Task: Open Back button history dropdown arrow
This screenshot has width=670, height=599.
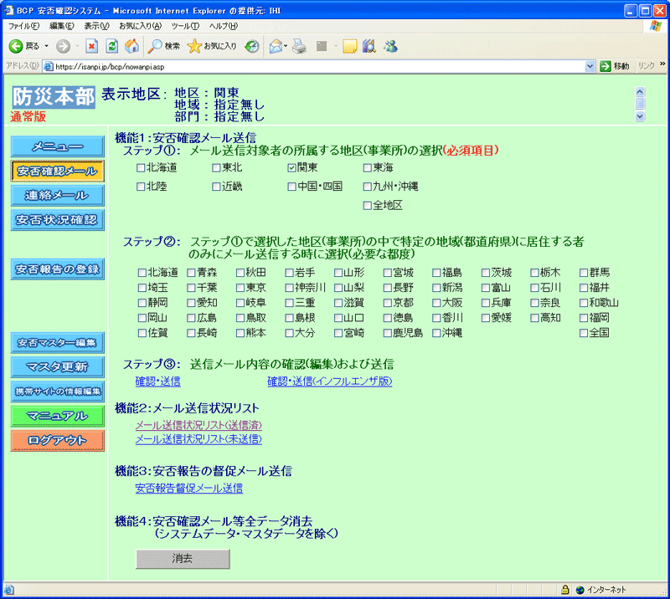Action: [x=47, y=46]
